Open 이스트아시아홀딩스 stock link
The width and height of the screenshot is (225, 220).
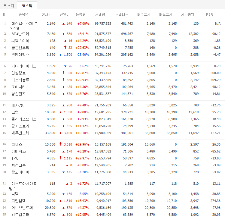point(23,186)
